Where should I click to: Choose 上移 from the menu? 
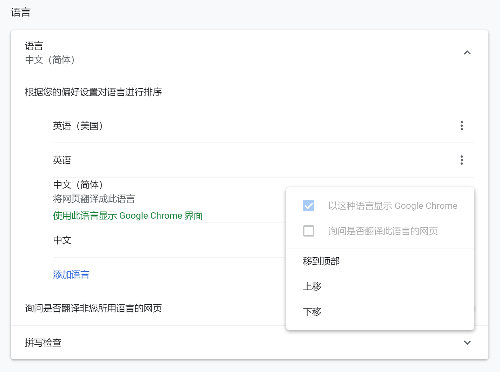pyautogui.click(x=312, y=286)
